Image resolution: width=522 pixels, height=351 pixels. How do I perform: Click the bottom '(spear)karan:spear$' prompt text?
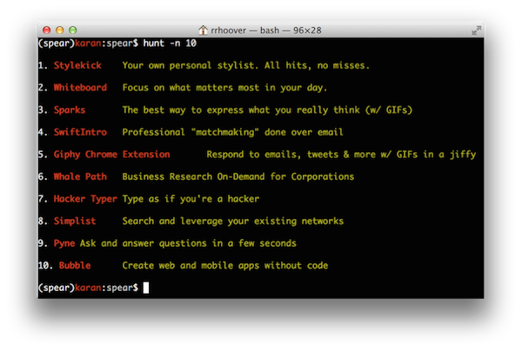click(x=88, y=288)
